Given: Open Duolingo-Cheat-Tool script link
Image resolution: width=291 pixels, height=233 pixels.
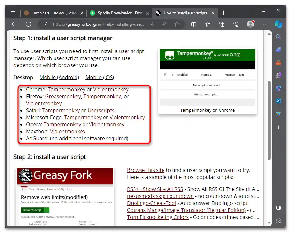Looking at the screenshot, I should (x=151, y=203).
